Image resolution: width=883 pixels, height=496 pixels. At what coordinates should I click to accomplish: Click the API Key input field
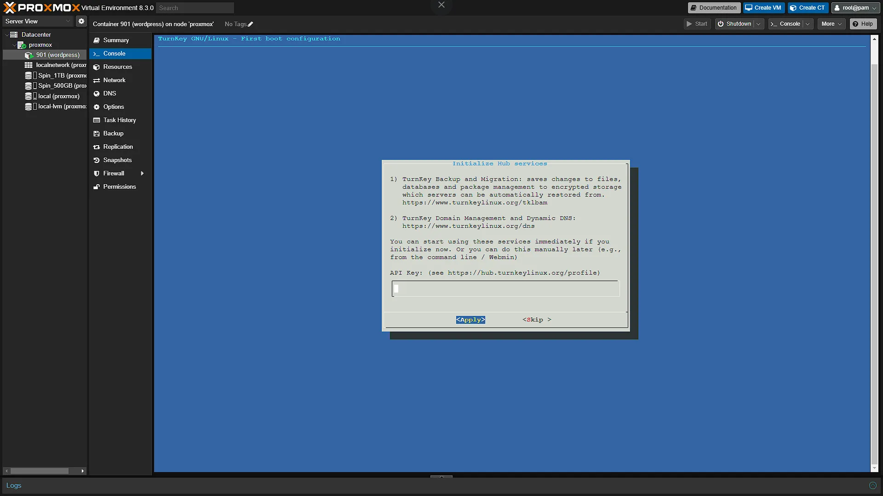pyautogui.click(x=505, y=288)
